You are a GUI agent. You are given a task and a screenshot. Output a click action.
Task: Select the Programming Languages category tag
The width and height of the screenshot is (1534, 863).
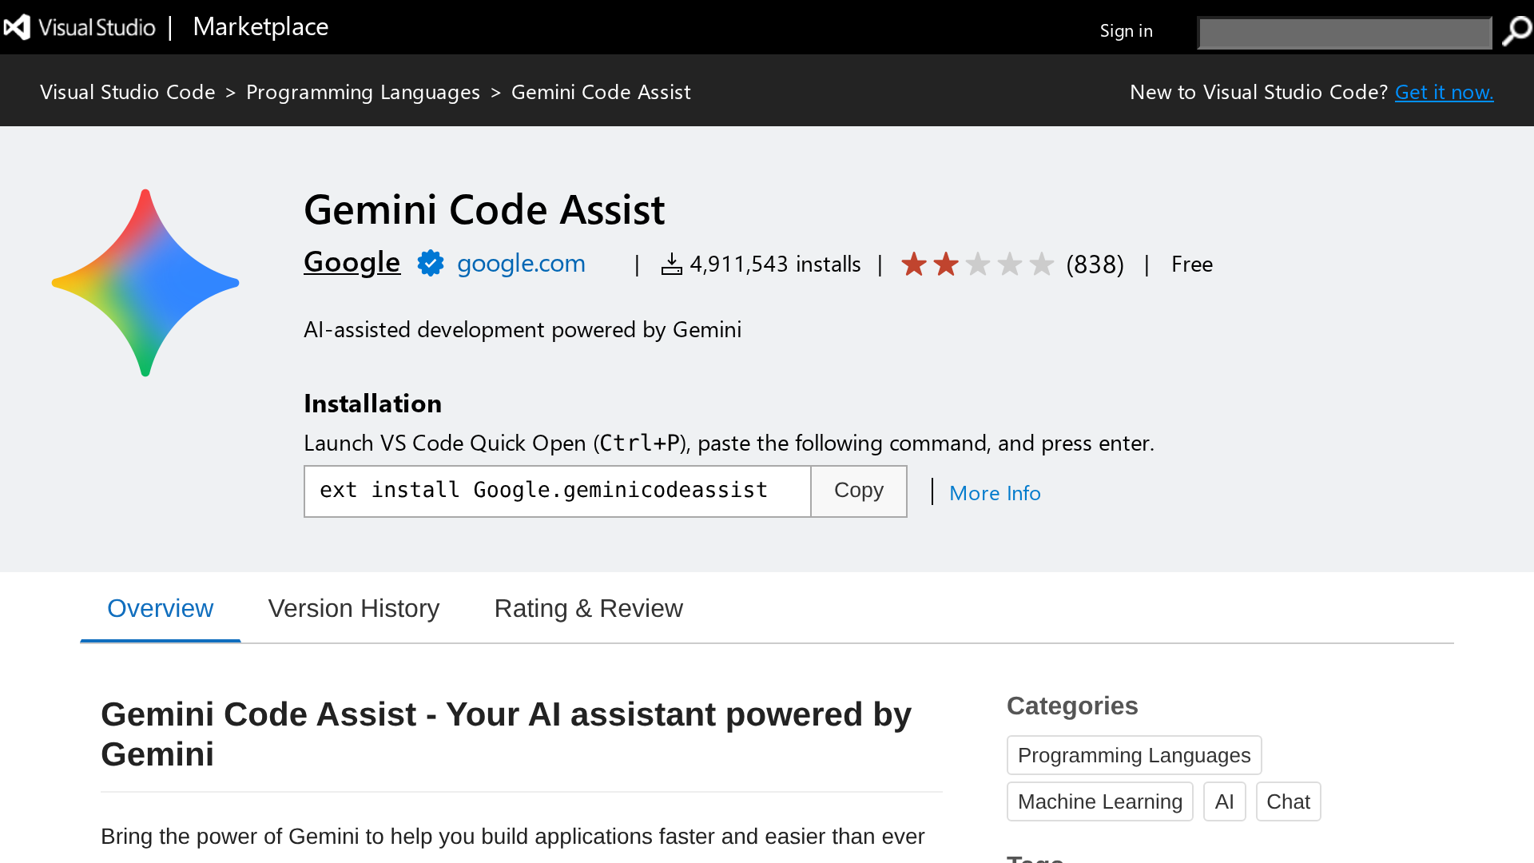point(1134,755)
